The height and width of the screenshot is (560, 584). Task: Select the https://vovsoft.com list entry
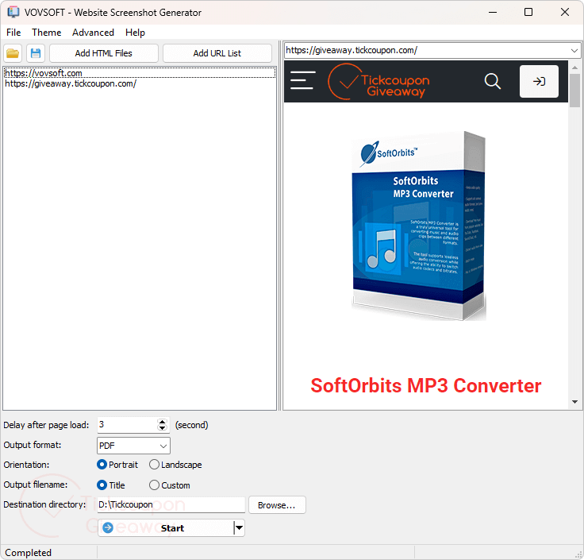(140, 73)
